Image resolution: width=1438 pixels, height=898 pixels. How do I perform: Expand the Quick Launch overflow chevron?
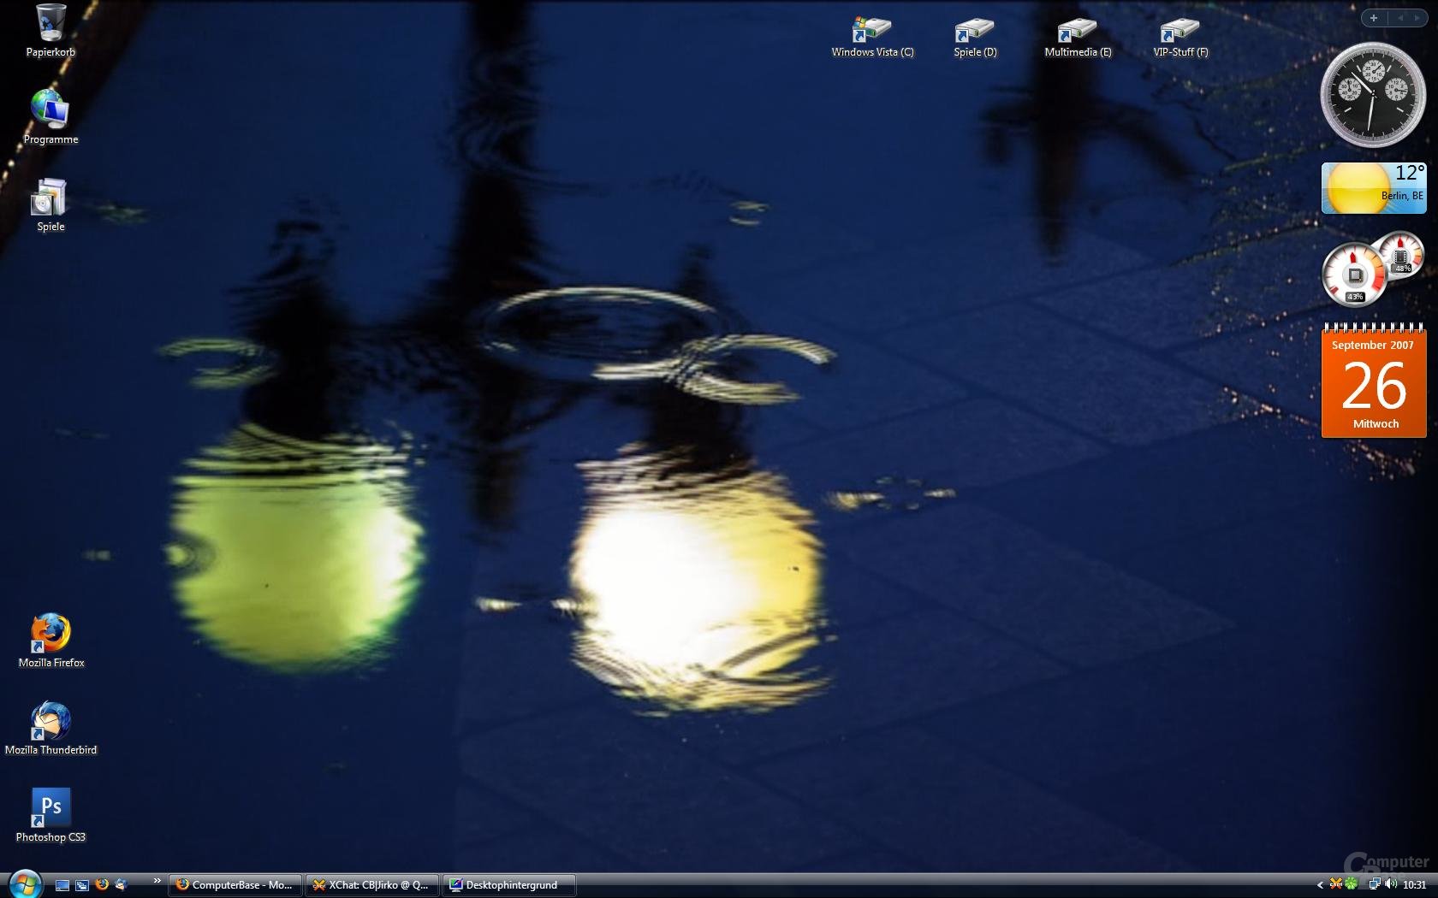pyautogui.click(x=157, y=881)
